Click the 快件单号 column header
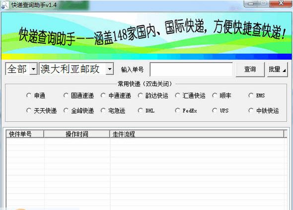This screenshot has width=293, height=210. [25, 134]
